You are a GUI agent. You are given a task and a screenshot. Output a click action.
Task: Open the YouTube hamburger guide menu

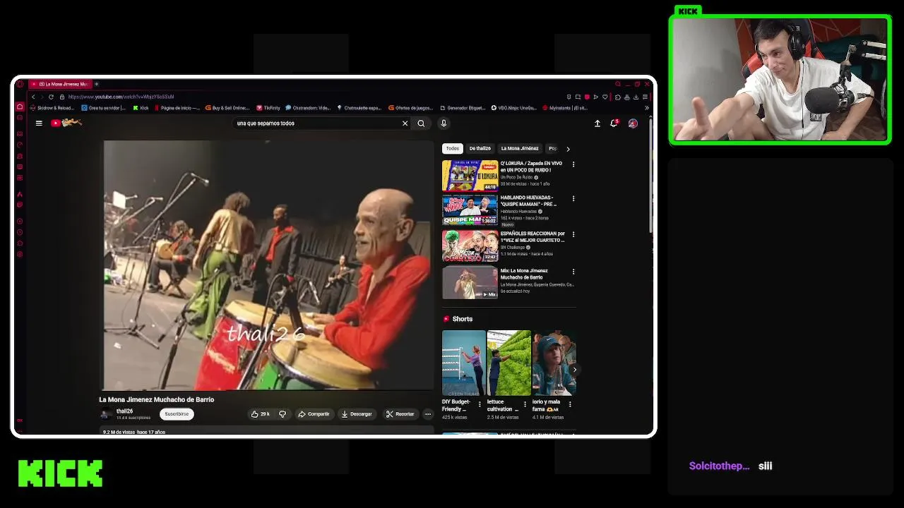(39, 123)
